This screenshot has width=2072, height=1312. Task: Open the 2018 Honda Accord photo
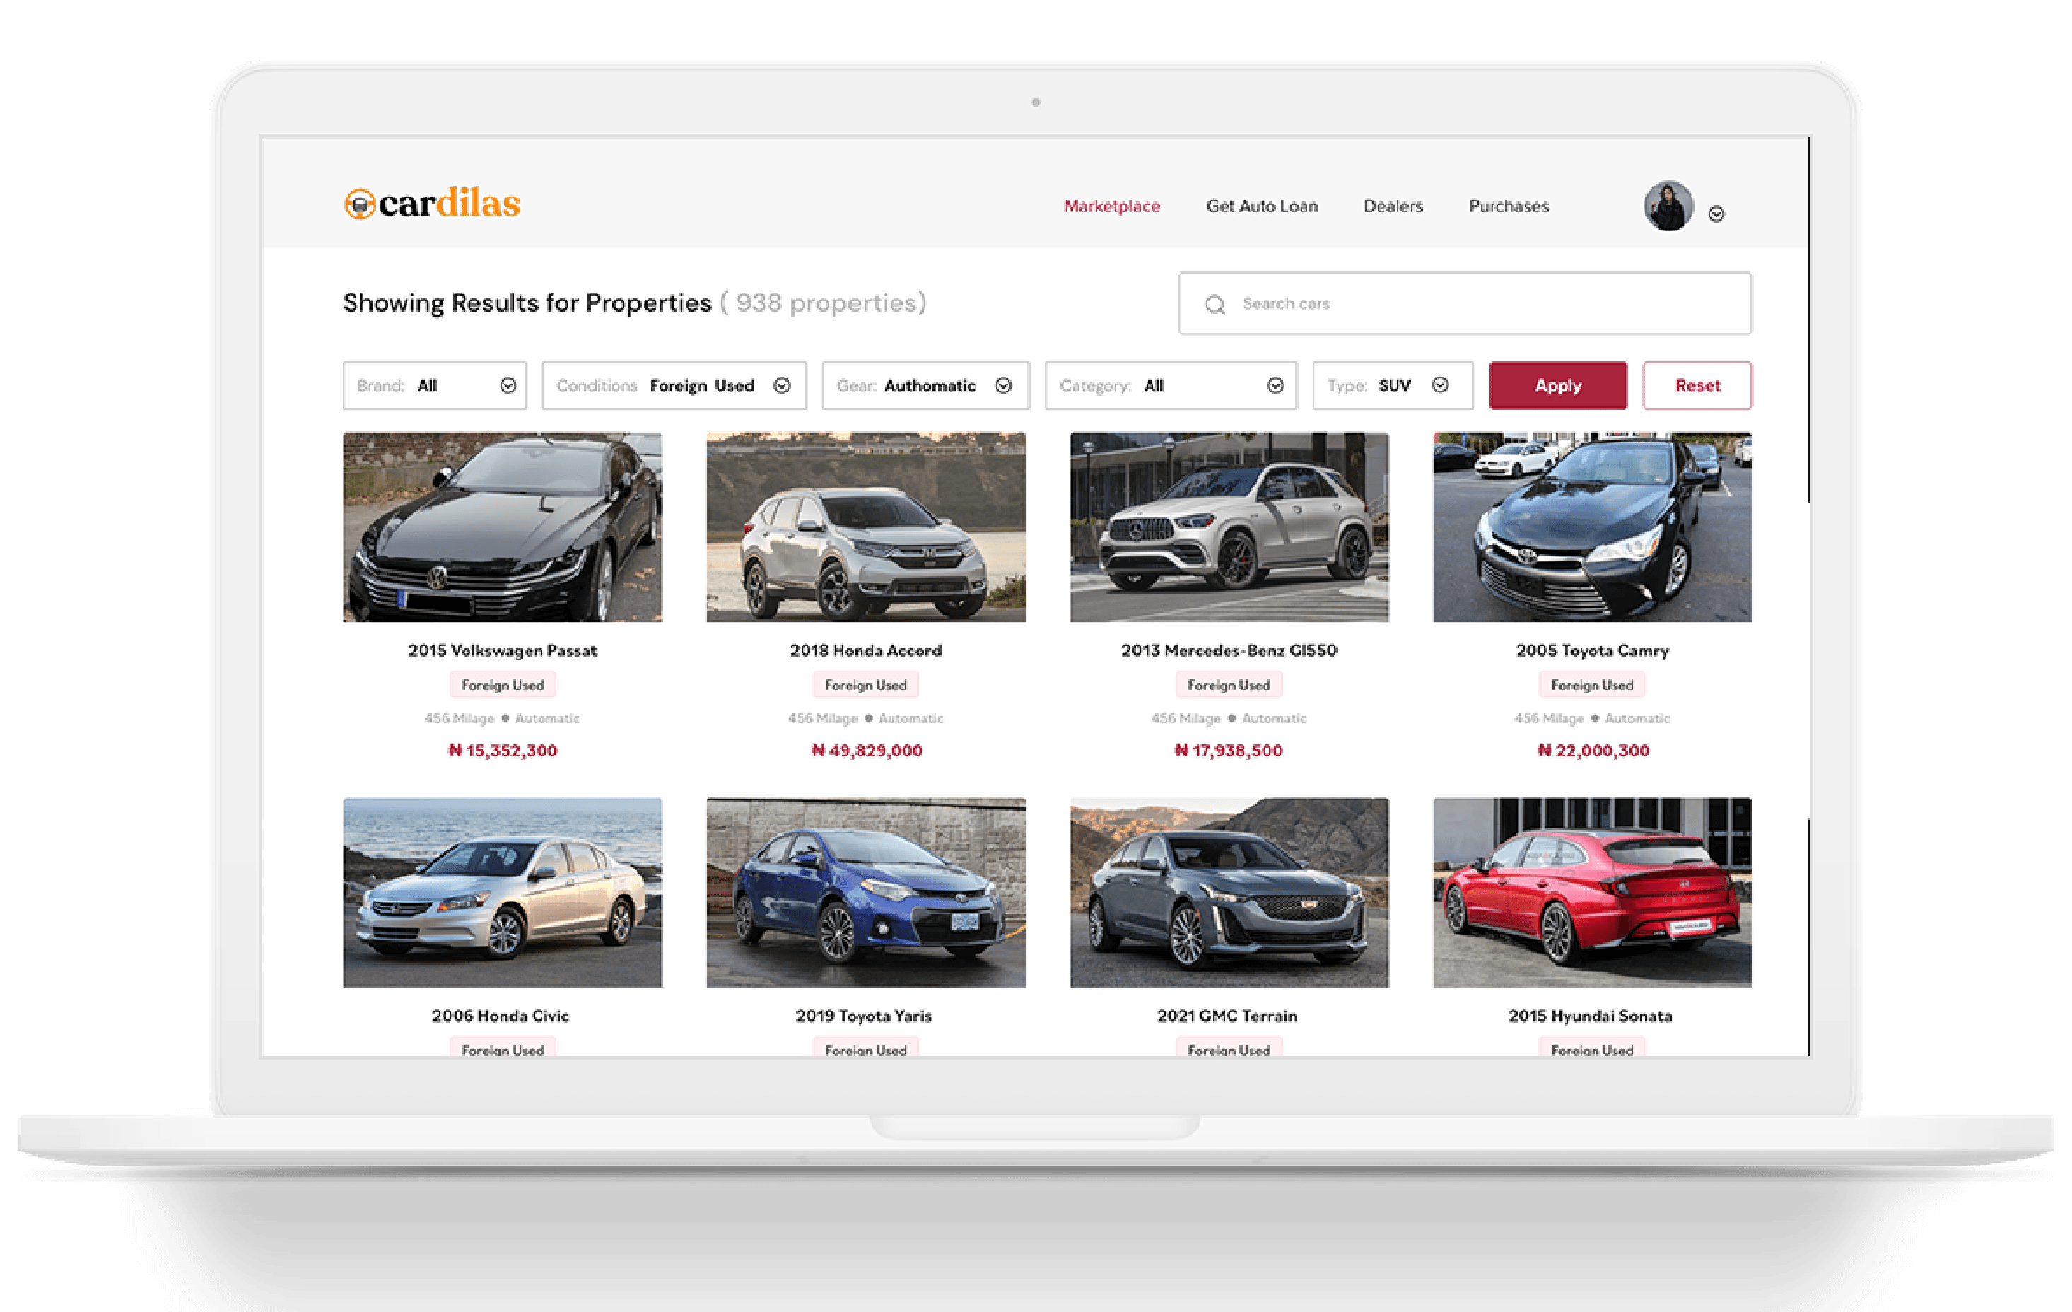pos(865,527)
